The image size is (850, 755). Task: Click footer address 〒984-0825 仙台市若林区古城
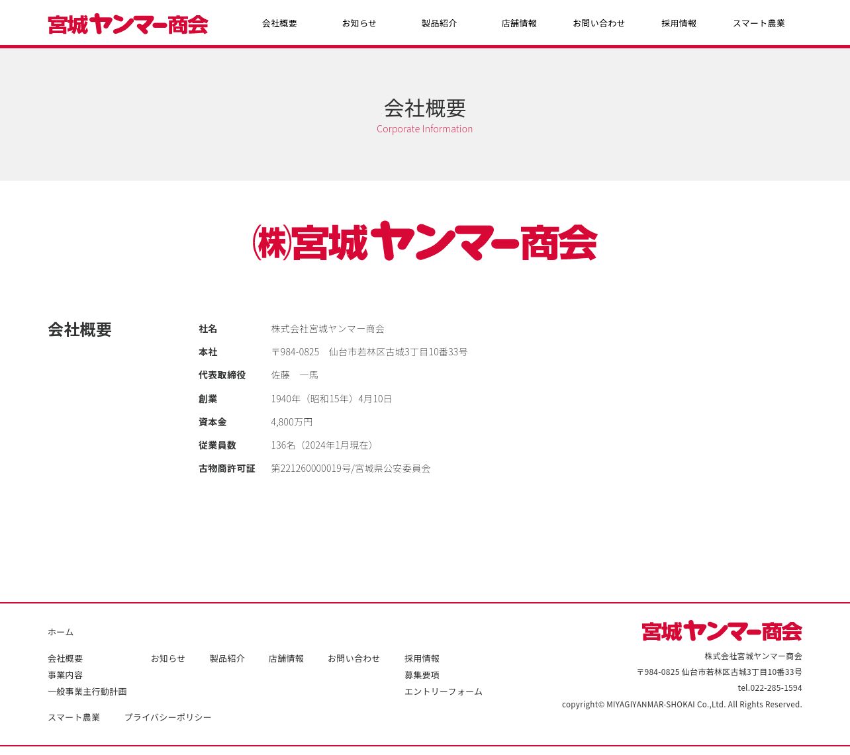(x=720, y=672)
